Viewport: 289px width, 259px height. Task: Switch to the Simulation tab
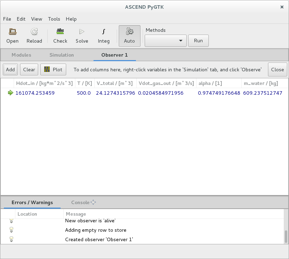tap(62, 55)
